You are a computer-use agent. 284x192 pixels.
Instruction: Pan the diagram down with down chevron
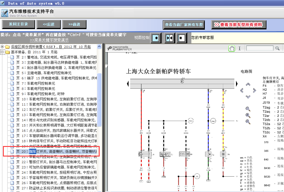(x=248, y=97)
